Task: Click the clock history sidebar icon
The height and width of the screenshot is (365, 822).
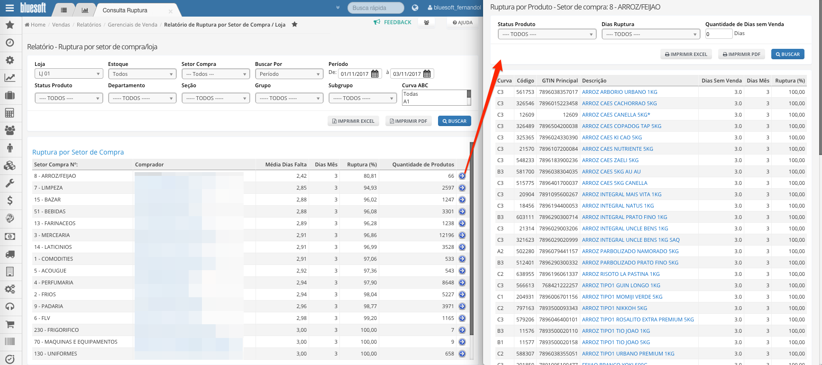Action: pyautogui.click(x=10, y=43)
